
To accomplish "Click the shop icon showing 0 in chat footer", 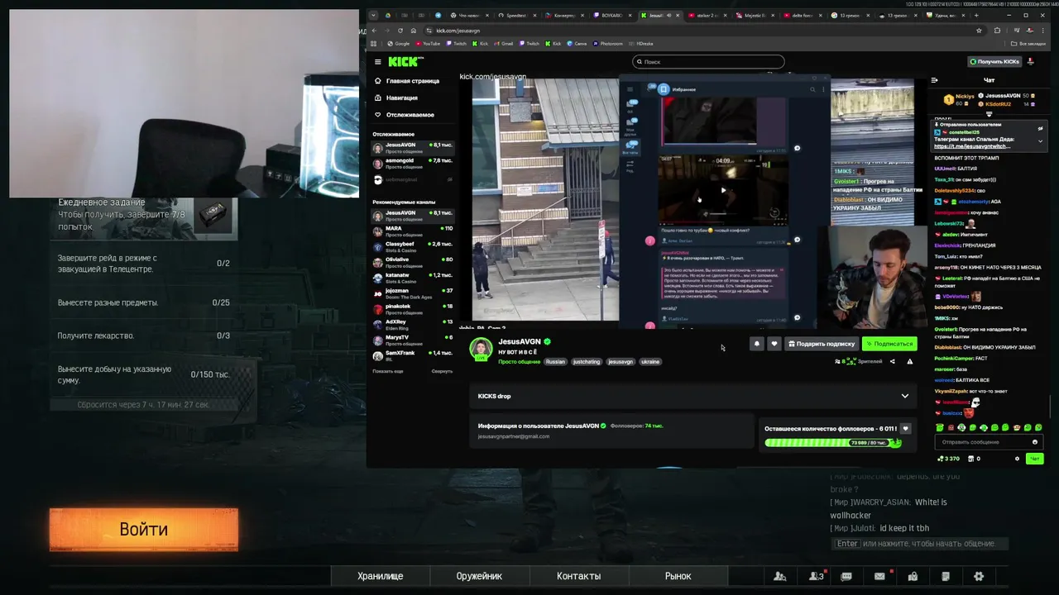I will (975, 459).
